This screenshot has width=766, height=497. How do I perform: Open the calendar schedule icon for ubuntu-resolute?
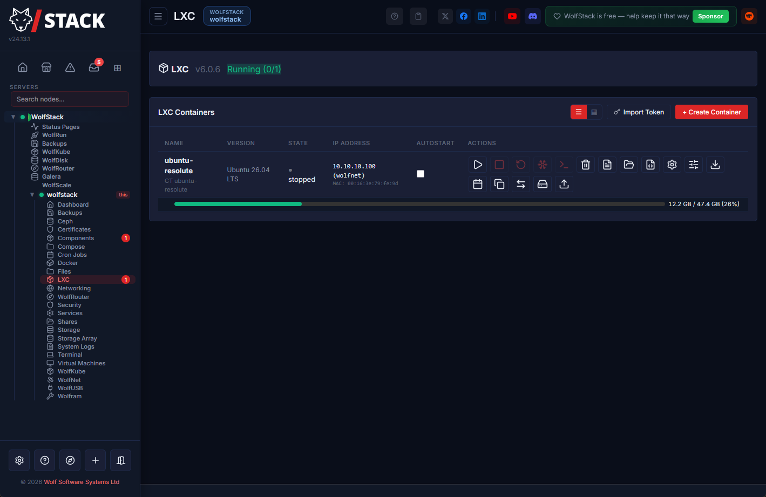pyautogui.click(x=478, y=184)
